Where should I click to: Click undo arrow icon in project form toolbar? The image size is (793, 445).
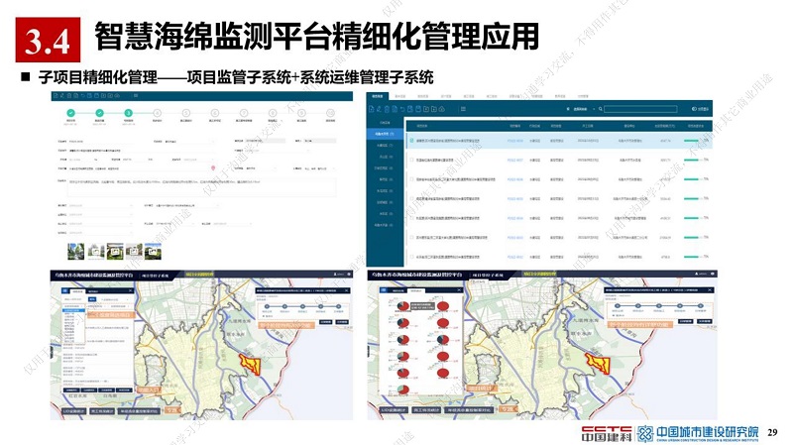(83, 95)
